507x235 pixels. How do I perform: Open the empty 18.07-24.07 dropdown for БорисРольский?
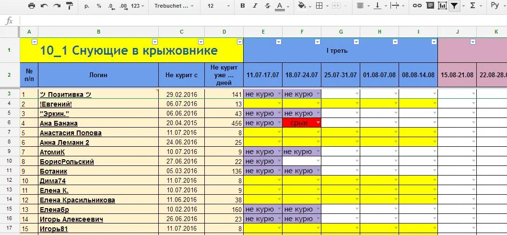(318, 161)
